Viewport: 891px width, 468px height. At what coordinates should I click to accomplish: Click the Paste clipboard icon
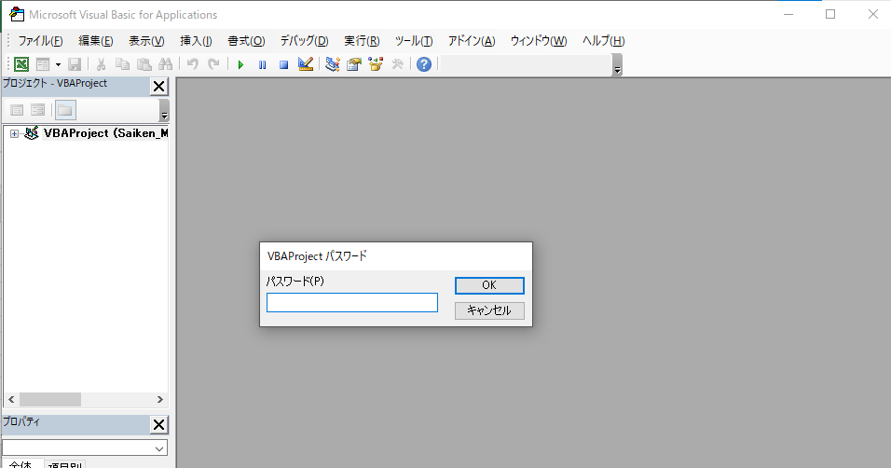(x=144, y=64)
